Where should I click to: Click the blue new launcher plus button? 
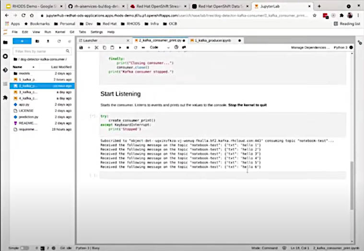coord(22,41)
